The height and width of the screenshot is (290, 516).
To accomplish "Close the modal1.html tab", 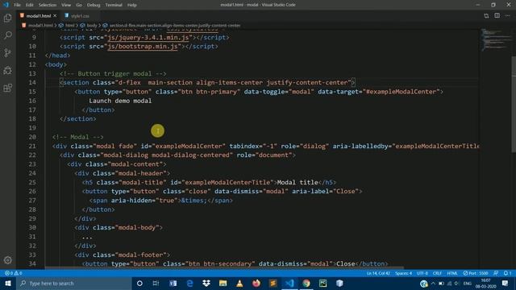I will 55,16.
